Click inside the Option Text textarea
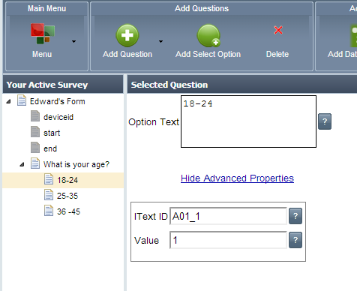Viewport: 357px width, 291px height. (x=248, y=121)
